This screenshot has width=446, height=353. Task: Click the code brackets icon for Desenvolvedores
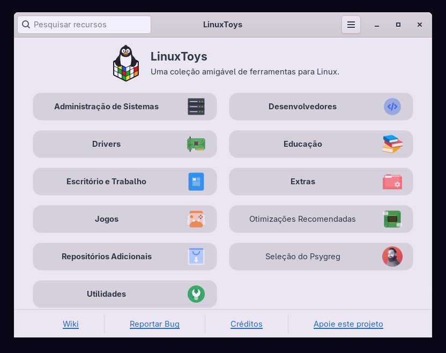[x=392, y=107]
